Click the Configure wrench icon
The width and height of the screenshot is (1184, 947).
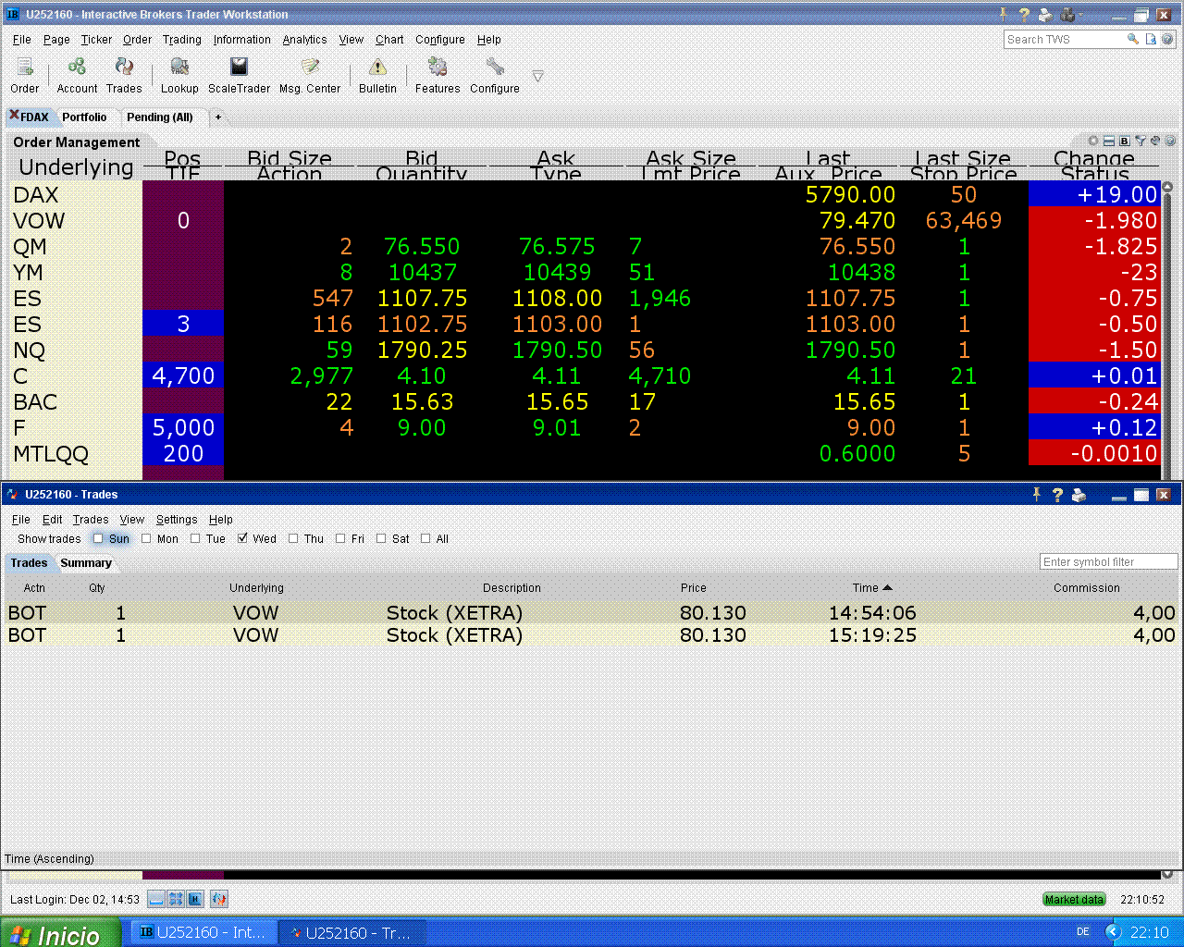point(495,67)
